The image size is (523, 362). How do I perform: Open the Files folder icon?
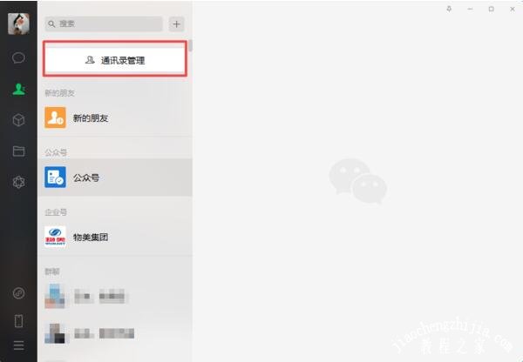[x=18, y=151]
